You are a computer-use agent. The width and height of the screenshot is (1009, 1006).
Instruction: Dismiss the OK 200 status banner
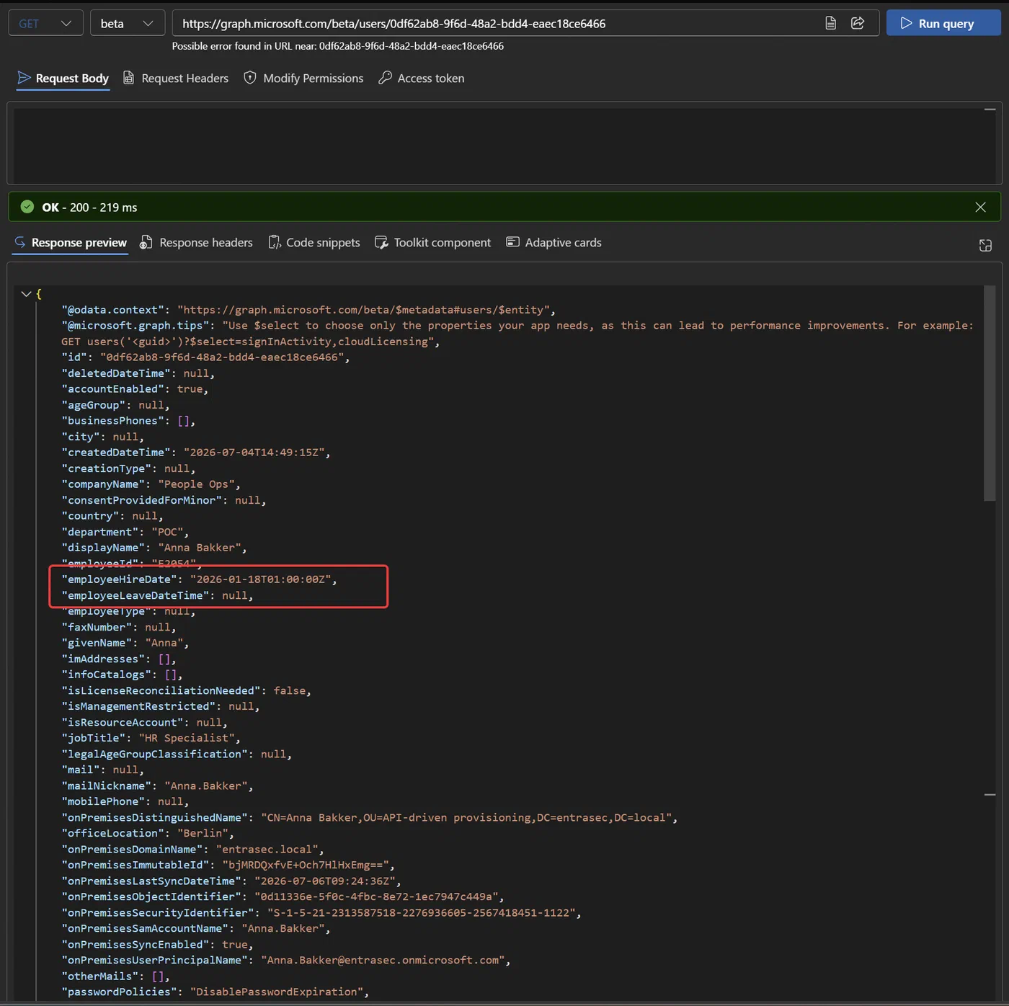click(980, 207)
